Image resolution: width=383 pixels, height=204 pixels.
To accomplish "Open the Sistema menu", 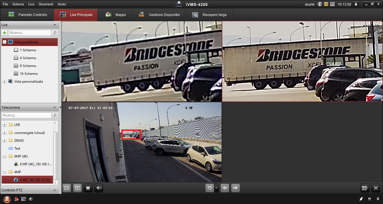I will click(x=18, y=4).
